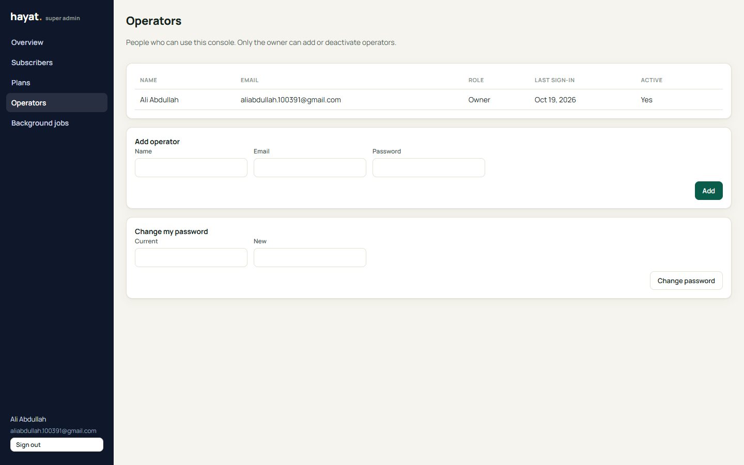744x465 pixels.
Task: Focus the Current password field
Action: click(191, 257)
